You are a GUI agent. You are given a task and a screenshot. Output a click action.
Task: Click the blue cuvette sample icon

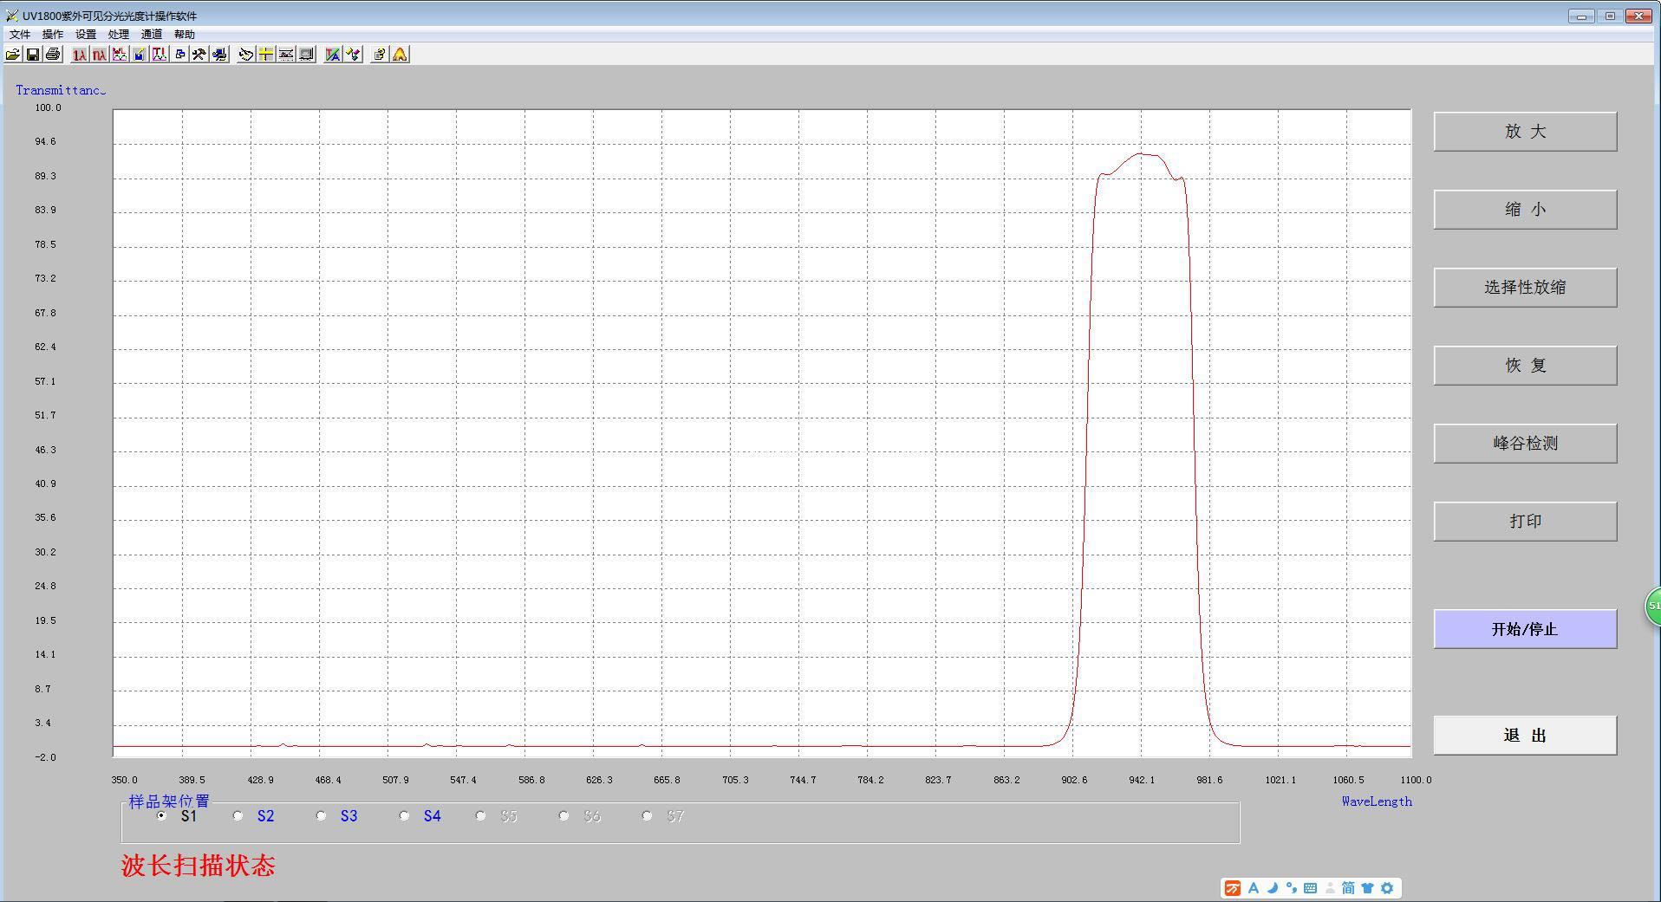click(x=139, y=55)
